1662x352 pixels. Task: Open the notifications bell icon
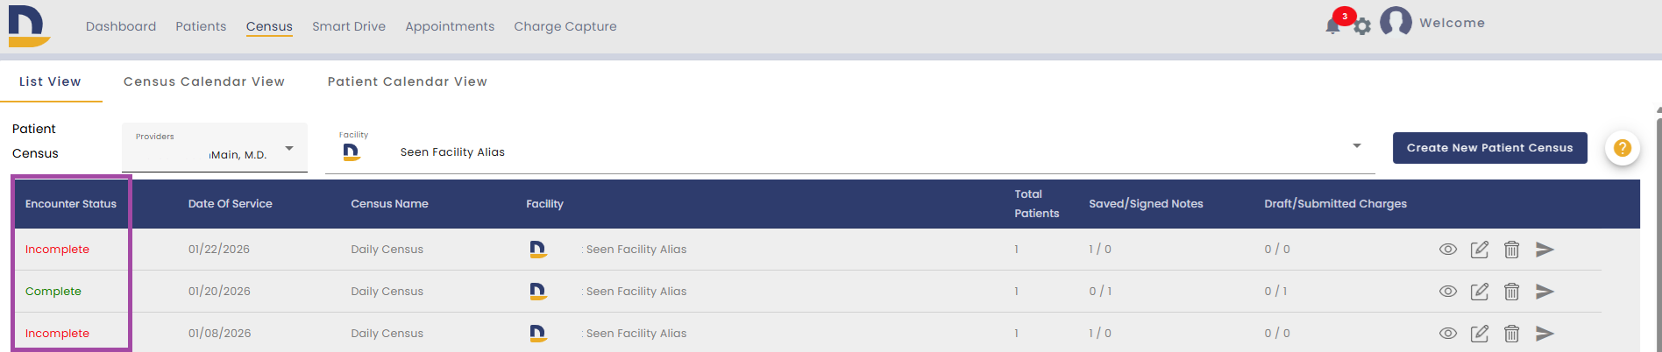click(1332, 26)
